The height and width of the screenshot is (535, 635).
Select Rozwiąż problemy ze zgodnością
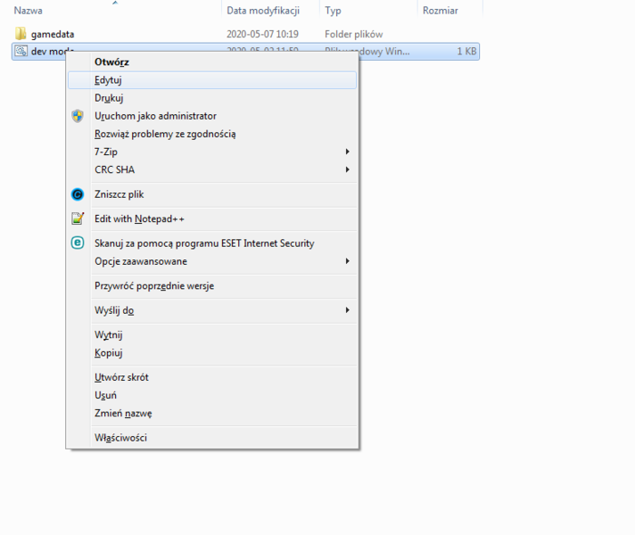pyautogui.click(x=165, y=134)
